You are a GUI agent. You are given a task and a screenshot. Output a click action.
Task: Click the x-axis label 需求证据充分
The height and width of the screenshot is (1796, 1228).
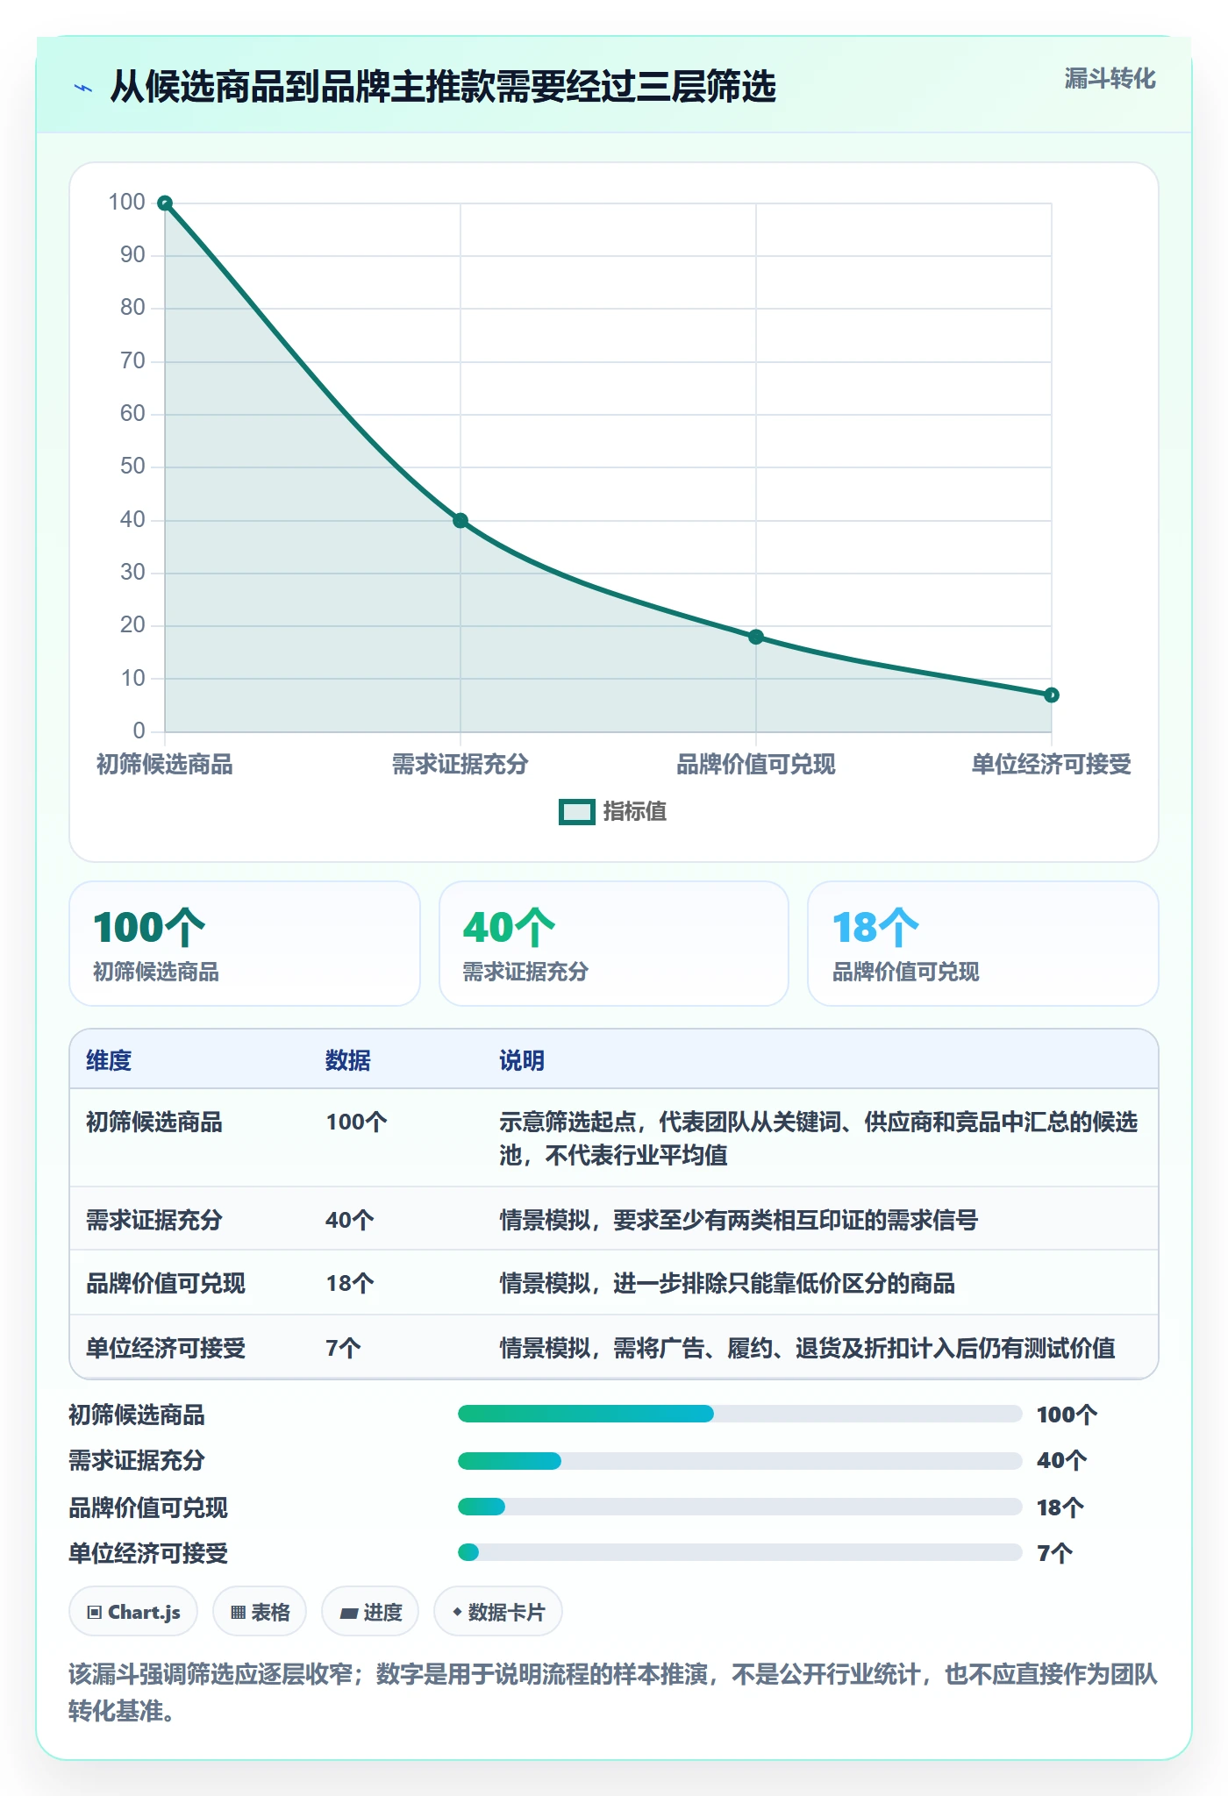click(x=460, y=765)
